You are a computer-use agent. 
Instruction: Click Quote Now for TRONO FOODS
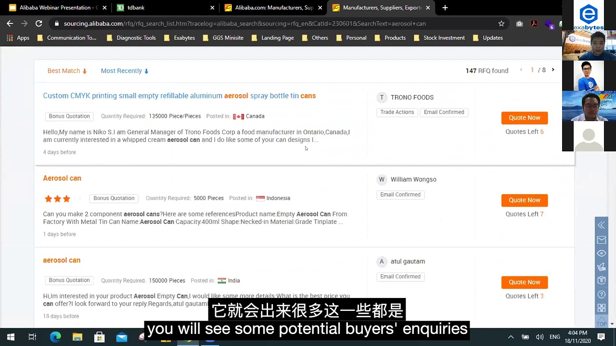[x=524, y=118]
